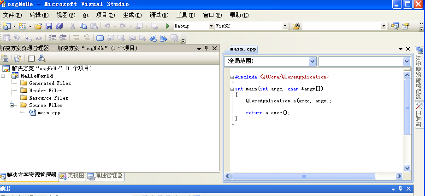The width and height of the screenshot is (425, 196).
Task: Click the Navigate Forward icon
Action: point(154,26)
